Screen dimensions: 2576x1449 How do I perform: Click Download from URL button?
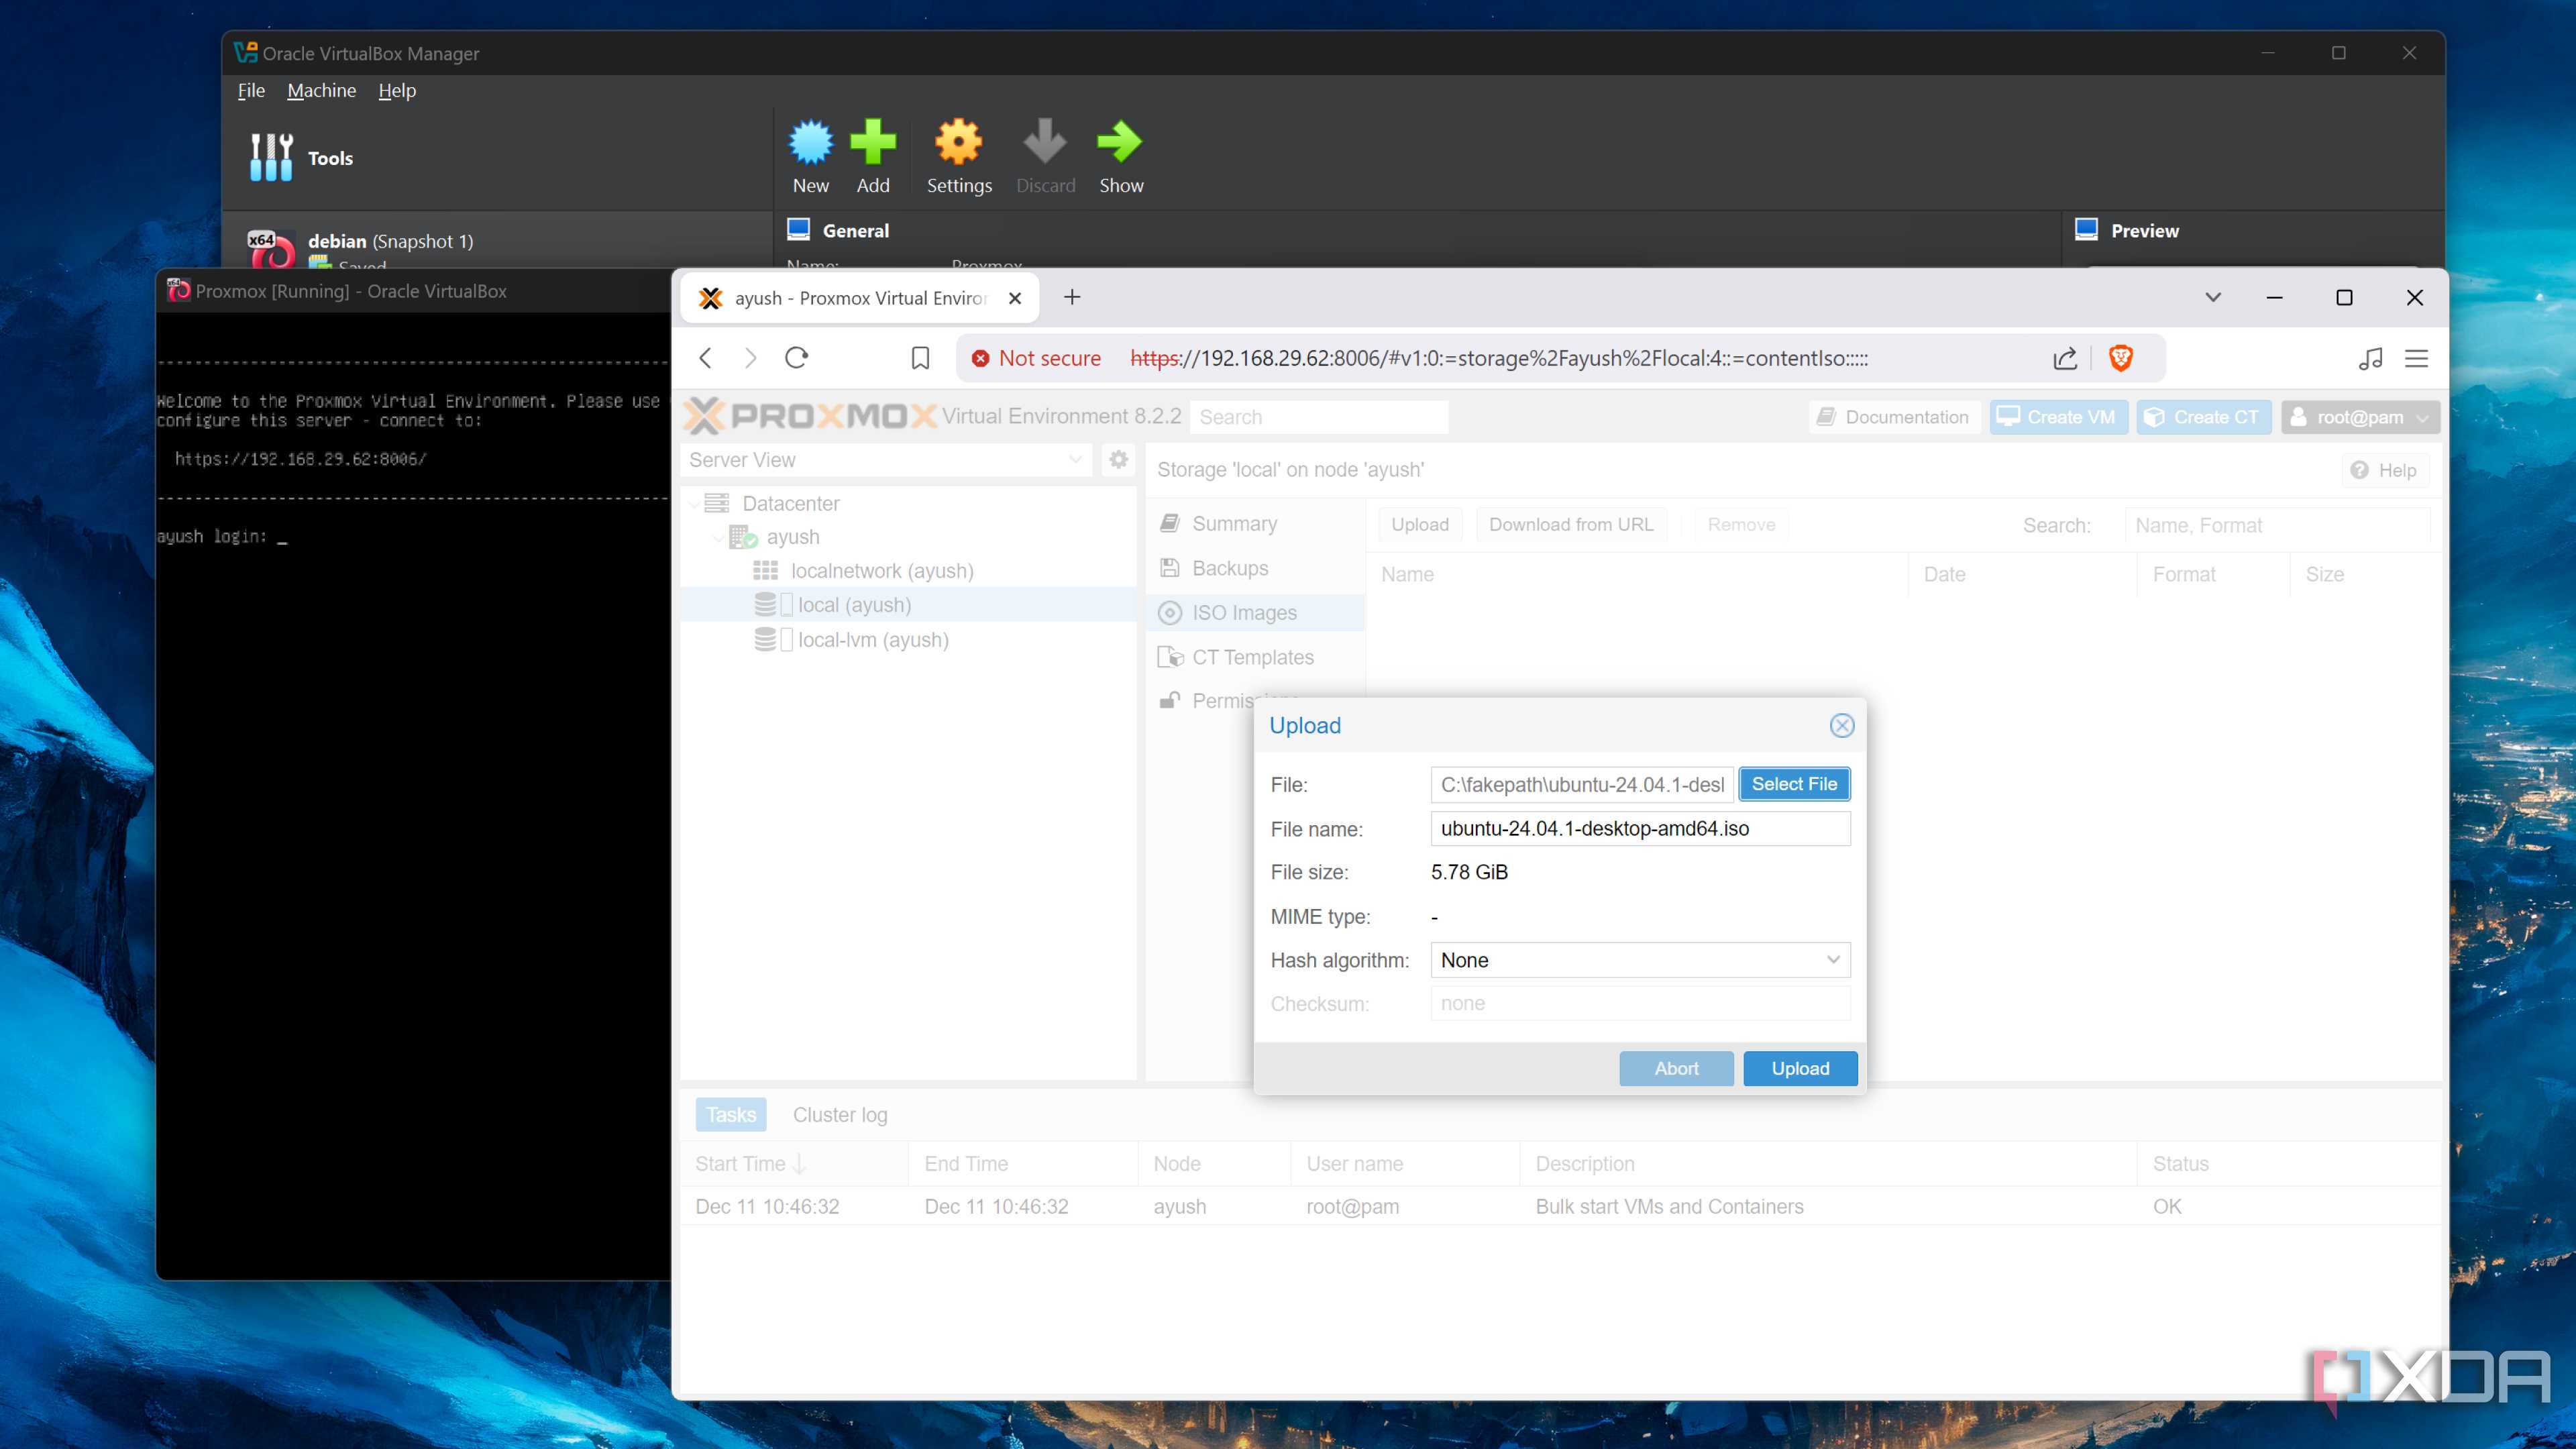coord(1571,524)
